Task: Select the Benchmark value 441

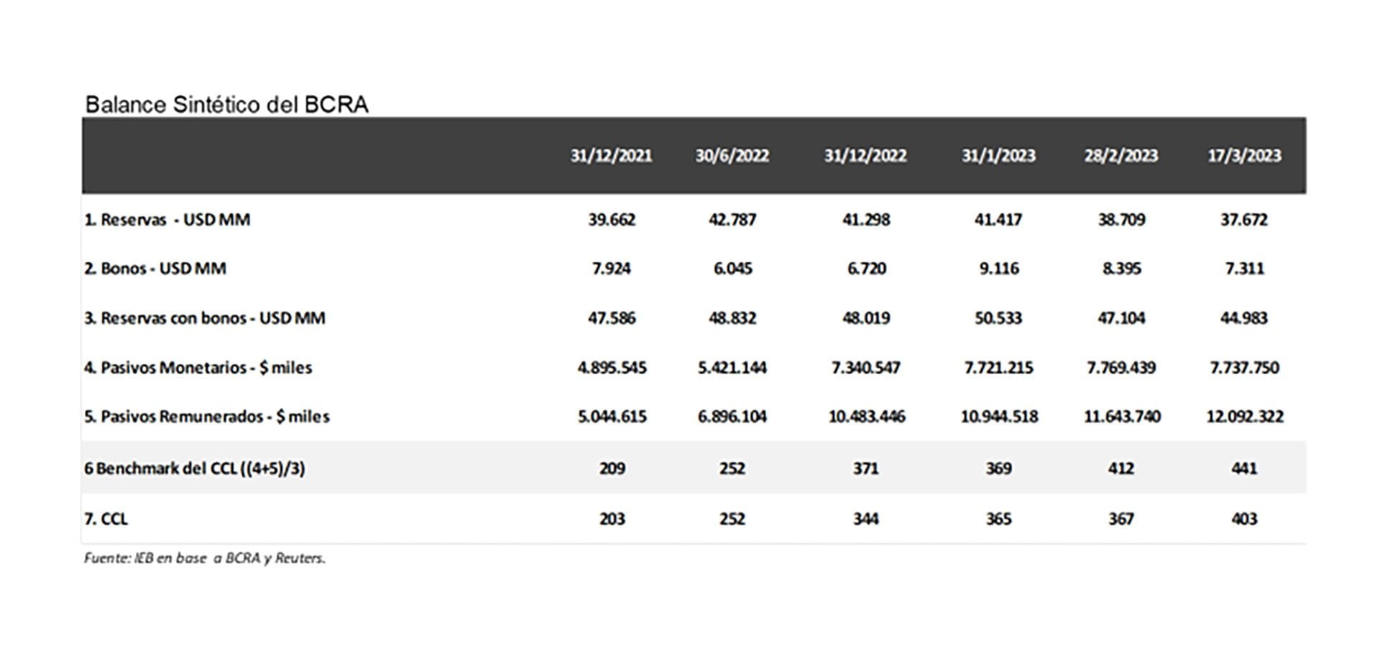Action: tap(1243, 468)
